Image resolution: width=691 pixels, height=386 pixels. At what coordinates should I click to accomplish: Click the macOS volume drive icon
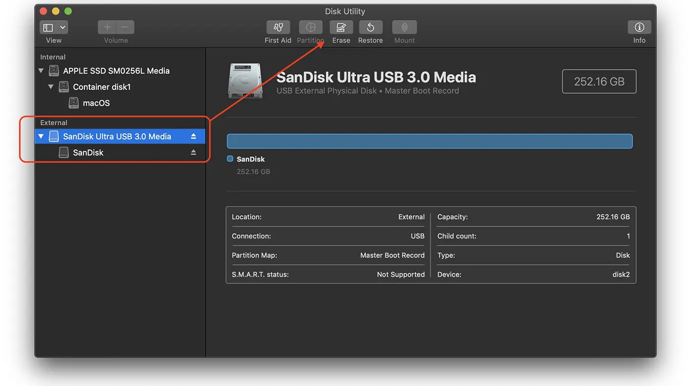coord(74,103)
